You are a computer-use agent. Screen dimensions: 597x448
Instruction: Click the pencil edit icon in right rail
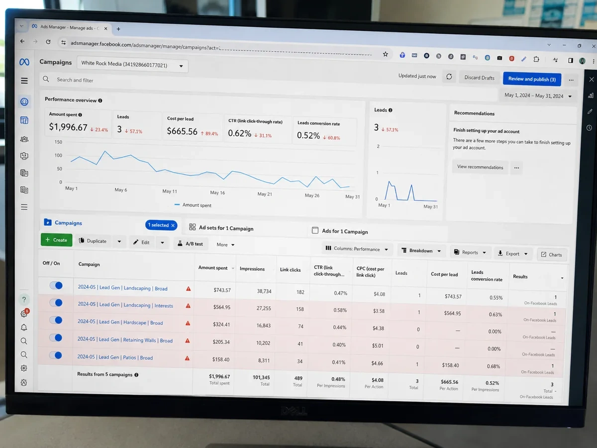click(590, 112)
